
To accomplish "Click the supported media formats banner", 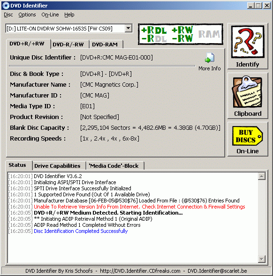I will (x=181, y=34).
